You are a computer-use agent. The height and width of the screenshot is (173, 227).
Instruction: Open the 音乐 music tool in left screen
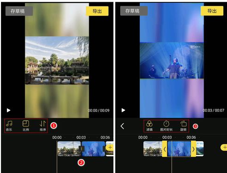click(9, 126)
